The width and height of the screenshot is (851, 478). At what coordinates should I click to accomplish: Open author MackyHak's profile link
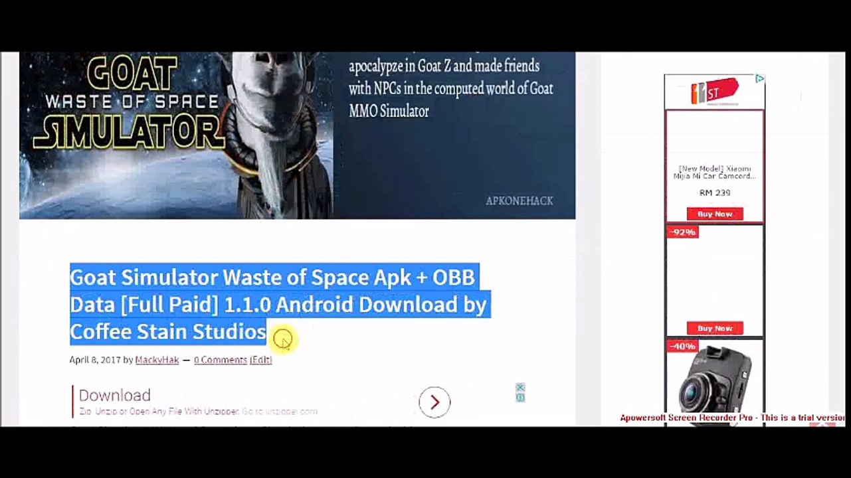(x=157, y=360)
